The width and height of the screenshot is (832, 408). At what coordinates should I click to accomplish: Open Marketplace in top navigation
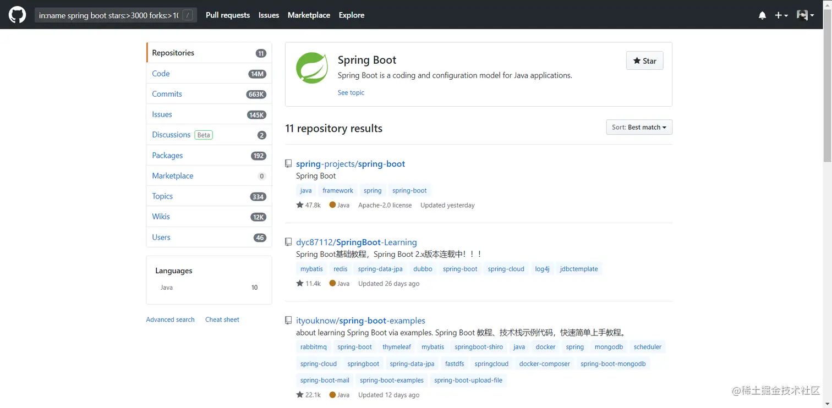point(309,15)
